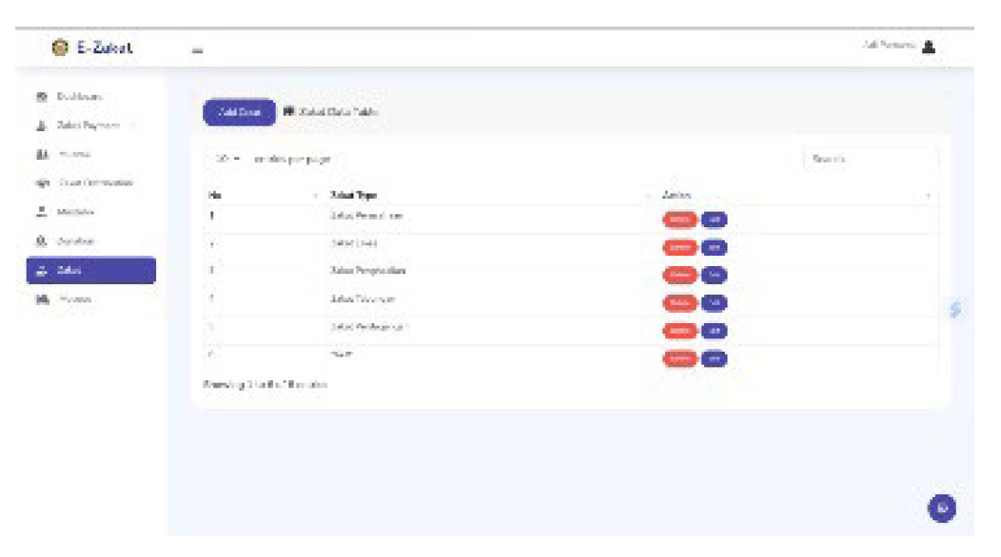Click the floating dollar sign icon on right edge

coord(955,311)
